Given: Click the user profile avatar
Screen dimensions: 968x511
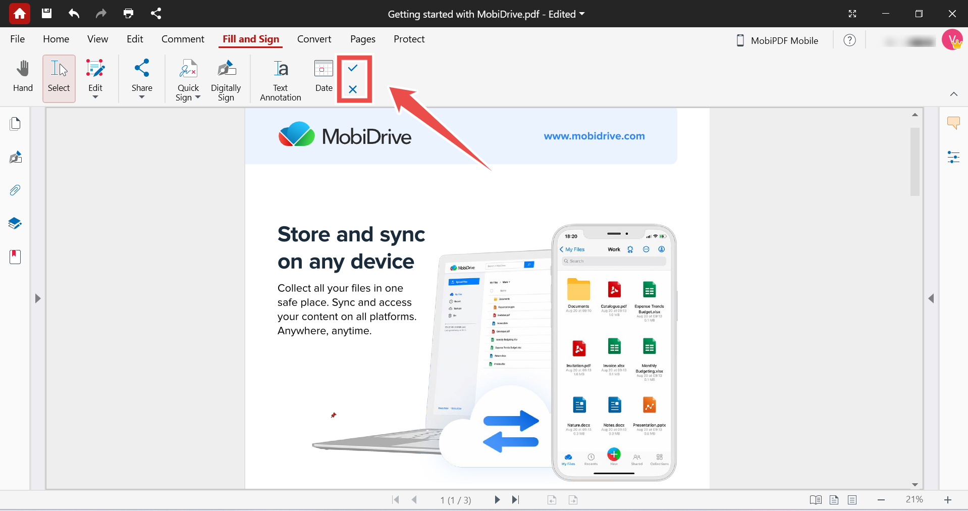Looking at the screenshot, I should 952,39.
